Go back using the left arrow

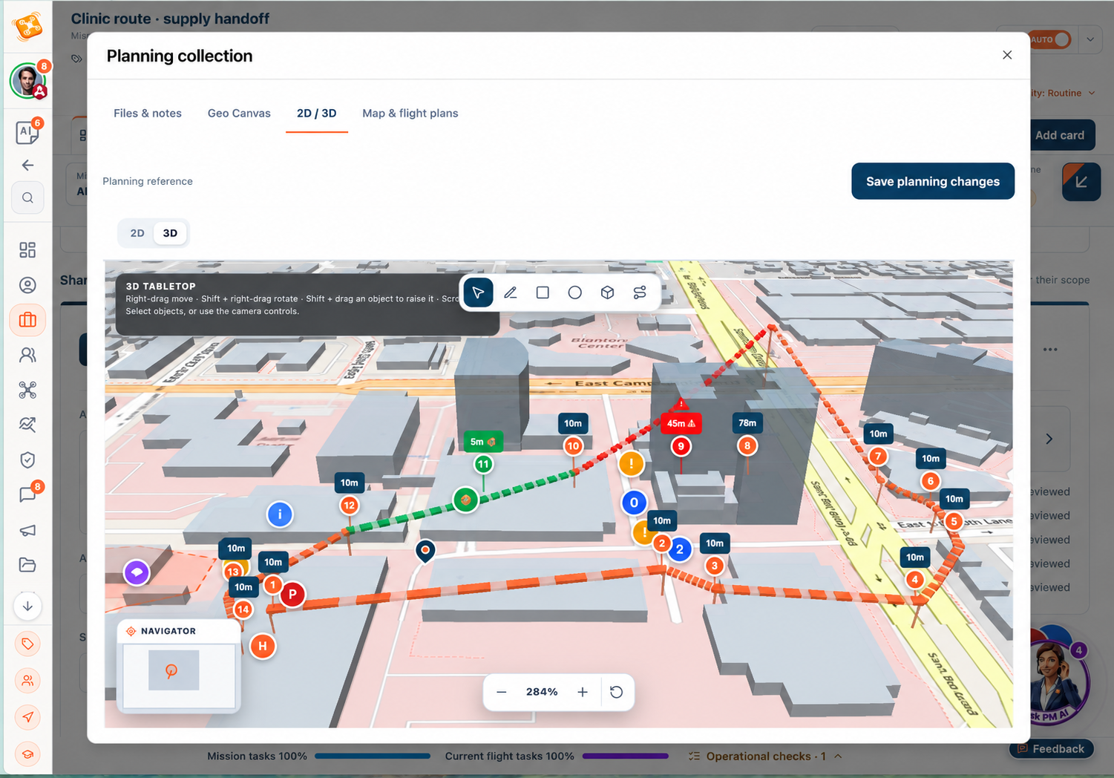(27, 165)
